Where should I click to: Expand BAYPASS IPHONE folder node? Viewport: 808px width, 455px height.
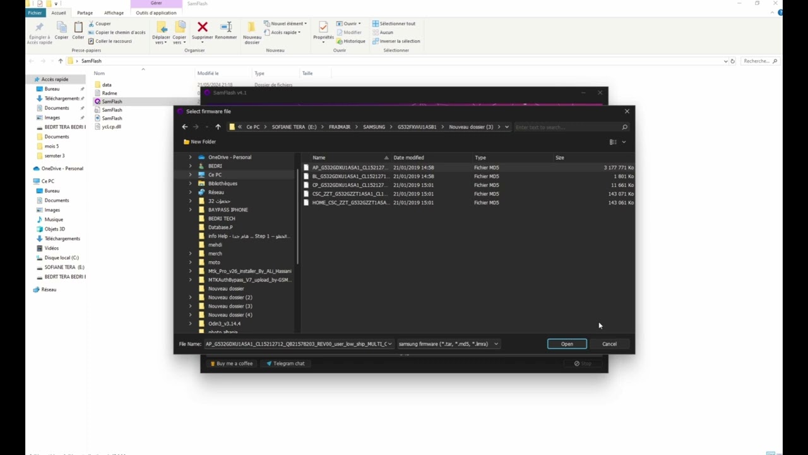point(190,210)
